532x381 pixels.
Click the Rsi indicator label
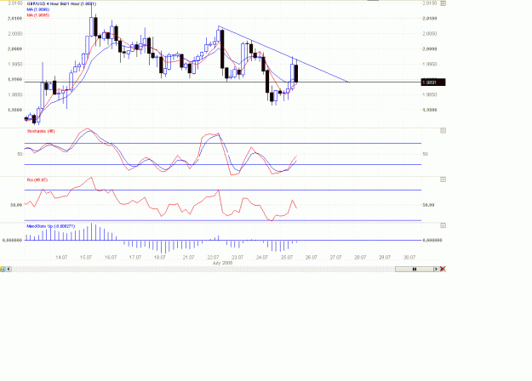[x=37, y=180]
